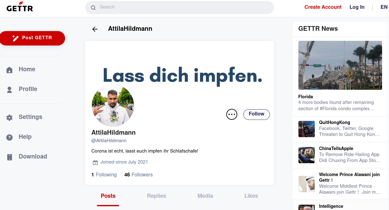
Task: Open the Florida condo news image
Action: pyautogui.click(x=340, y=65)
